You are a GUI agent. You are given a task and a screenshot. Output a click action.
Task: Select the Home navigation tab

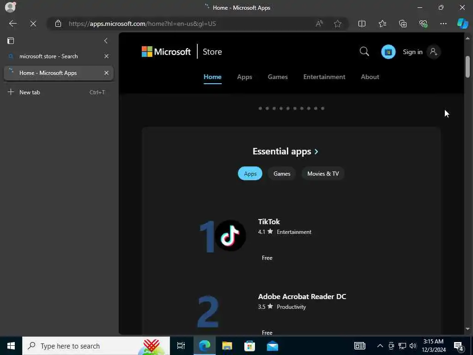[x=212, y=77]
